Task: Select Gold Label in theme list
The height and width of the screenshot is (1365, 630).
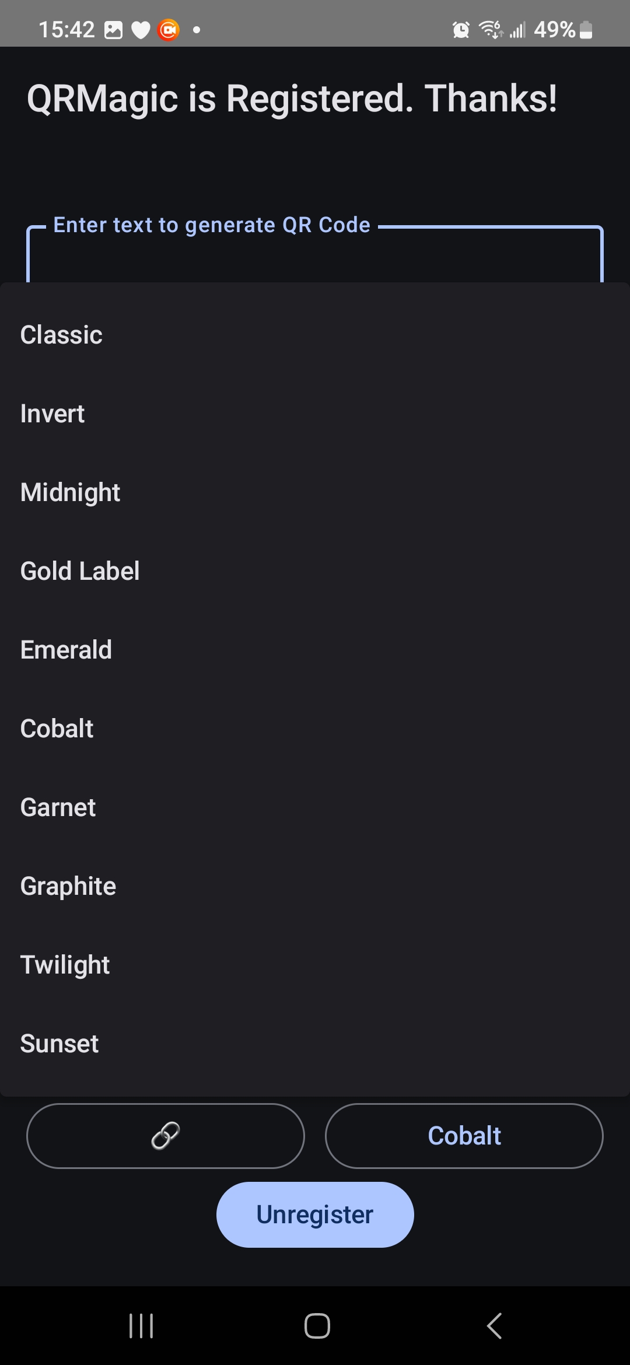Action: coord(315,571)
